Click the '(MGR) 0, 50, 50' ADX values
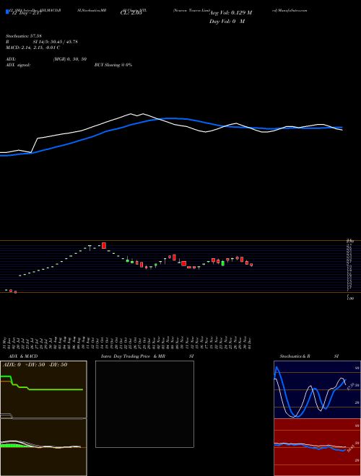The image size is (361, 476). [70, 59]
